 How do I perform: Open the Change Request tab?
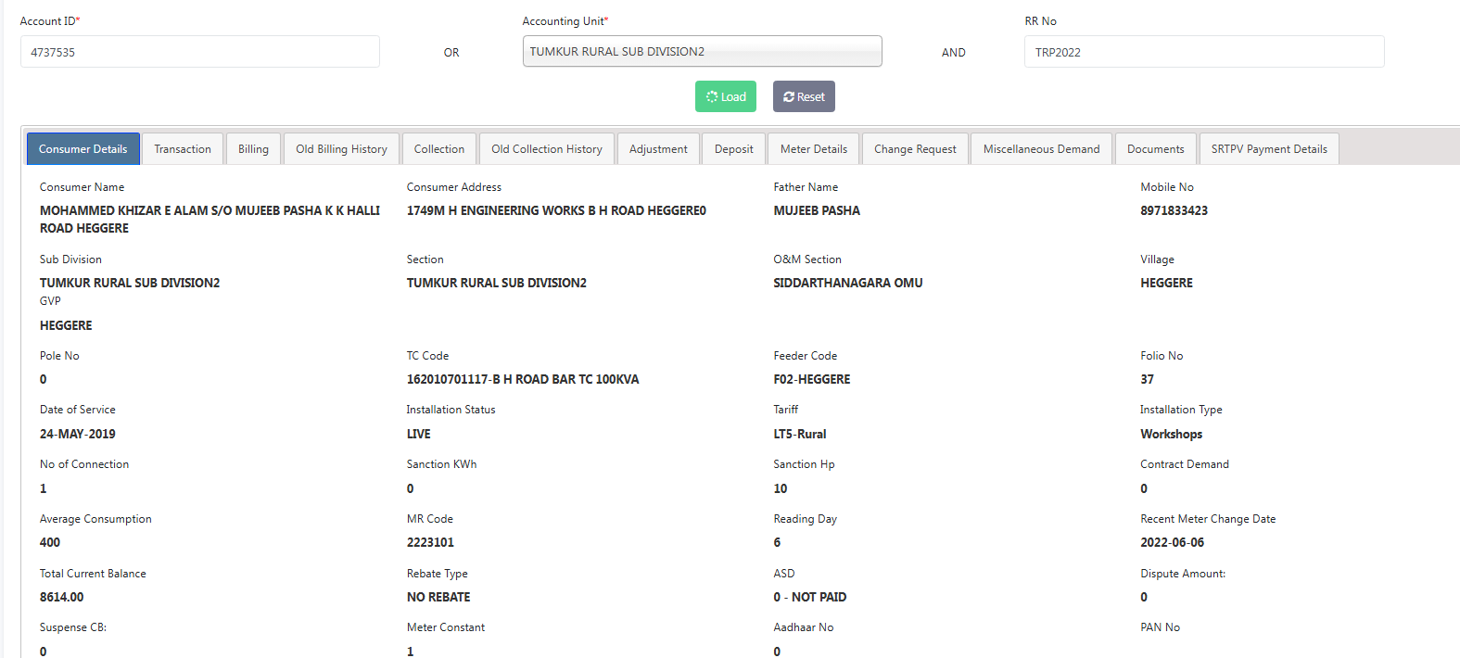[x=915, y=149]
